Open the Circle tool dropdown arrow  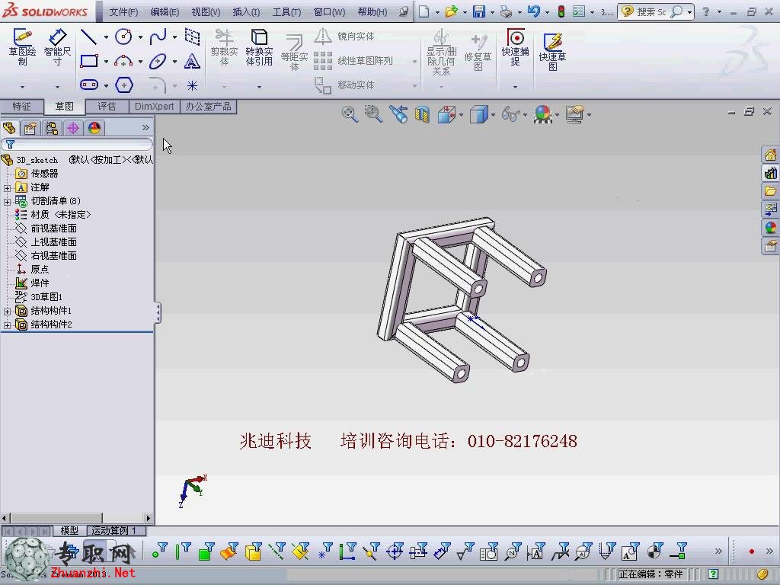coord(140,37)
